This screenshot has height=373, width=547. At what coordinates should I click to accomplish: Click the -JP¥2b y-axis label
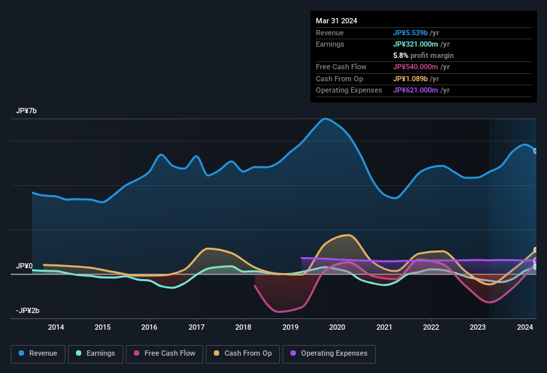point(27,310)
